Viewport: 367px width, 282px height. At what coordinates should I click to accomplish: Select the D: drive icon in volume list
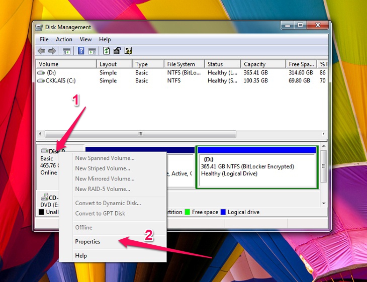click(41, 73)
